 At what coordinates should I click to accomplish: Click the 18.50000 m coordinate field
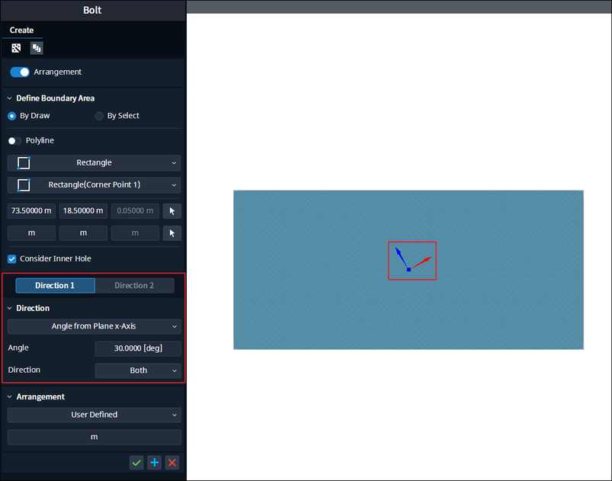83,211
